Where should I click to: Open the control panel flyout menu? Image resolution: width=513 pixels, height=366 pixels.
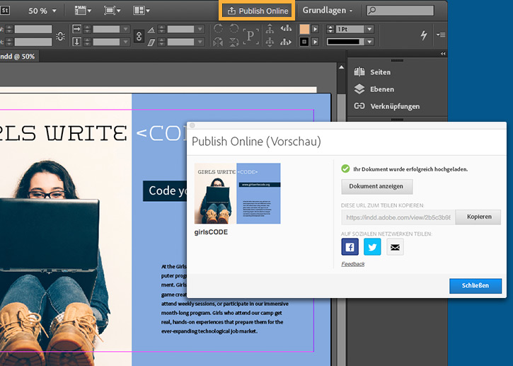coord(441,35)
